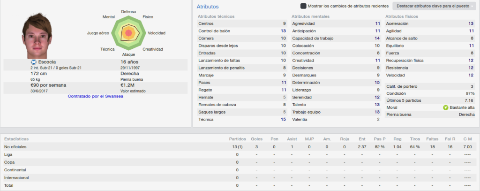Screen dimensions: 480x191
Task: Click the green morale arrow icon
Action: point(445,107)
